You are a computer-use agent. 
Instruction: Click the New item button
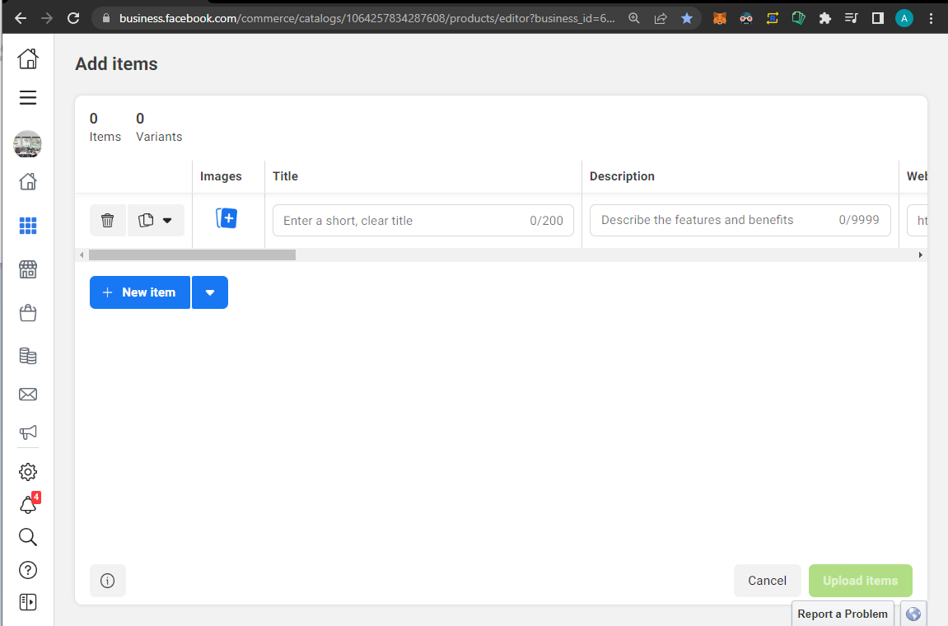139,292
